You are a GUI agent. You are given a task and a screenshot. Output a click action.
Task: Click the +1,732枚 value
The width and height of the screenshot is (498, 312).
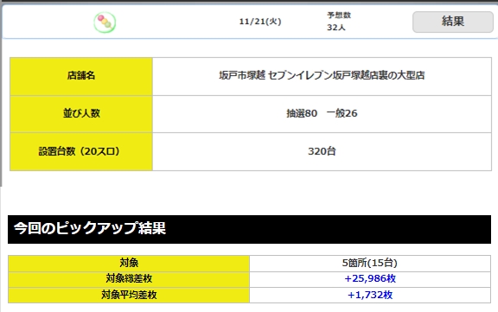(370, 296)
